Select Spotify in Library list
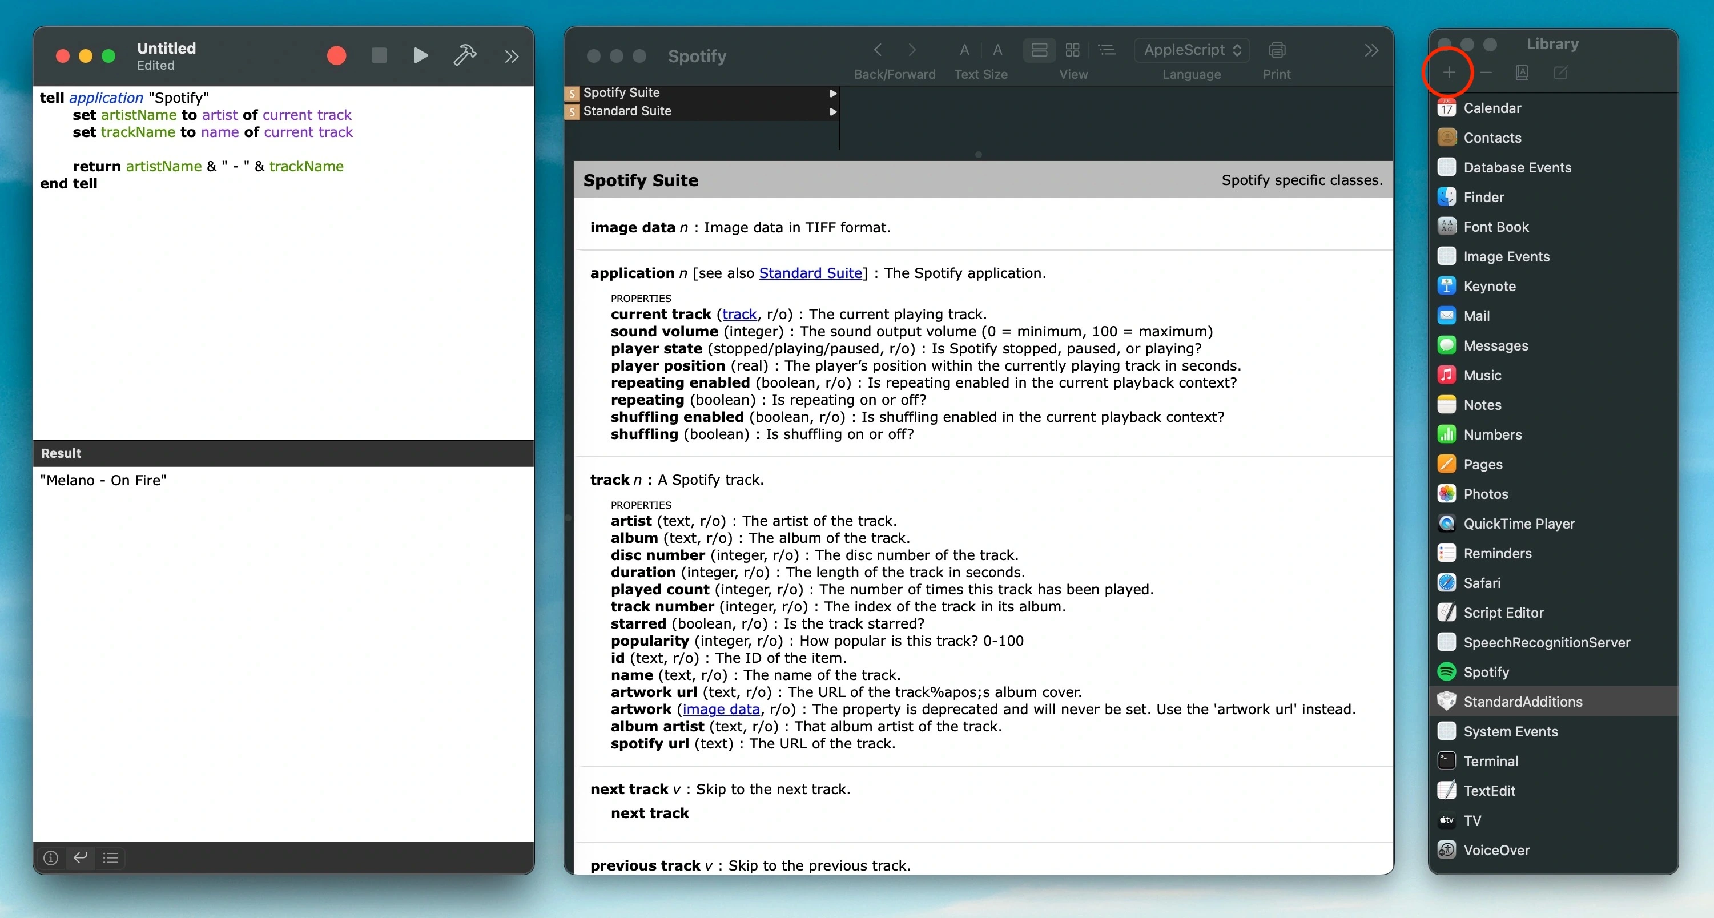The height and width of the screenshot is (918, 1714). 1553,673
